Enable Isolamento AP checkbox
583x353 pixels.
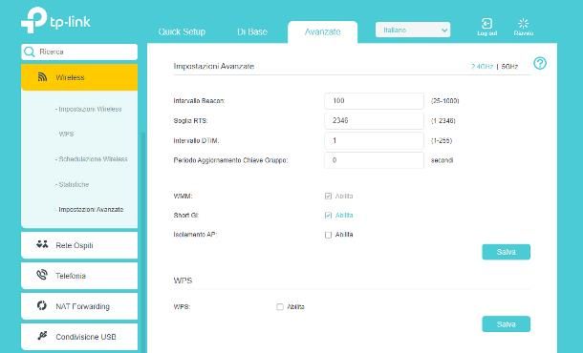328,235
